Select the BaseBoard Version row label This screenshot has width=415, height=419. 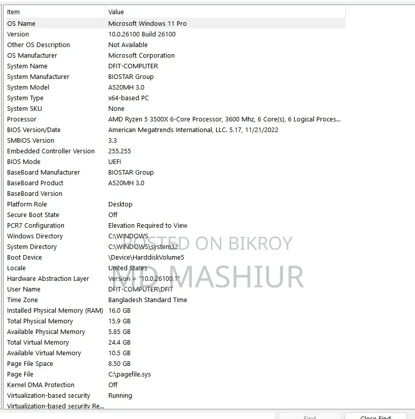(35, 194)
